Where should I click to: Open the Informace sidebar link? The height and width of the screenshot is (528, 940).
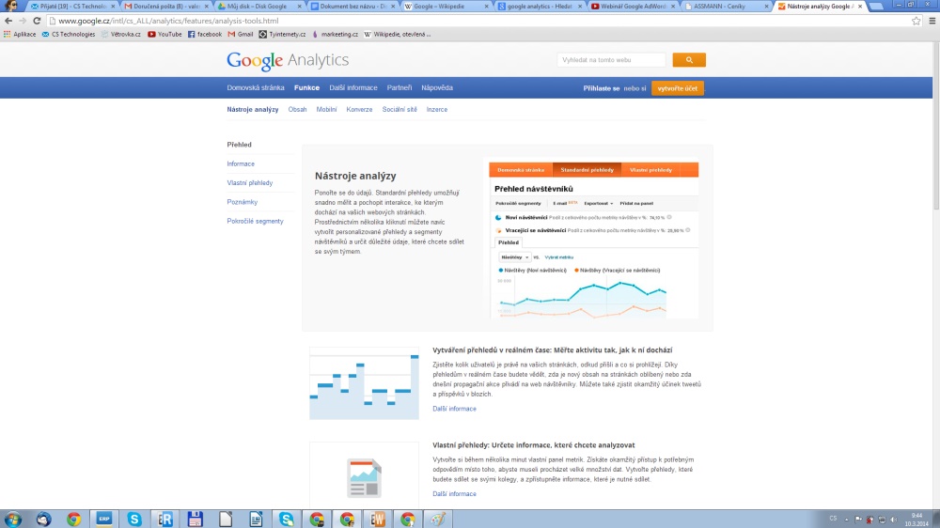tap(241, 163)
